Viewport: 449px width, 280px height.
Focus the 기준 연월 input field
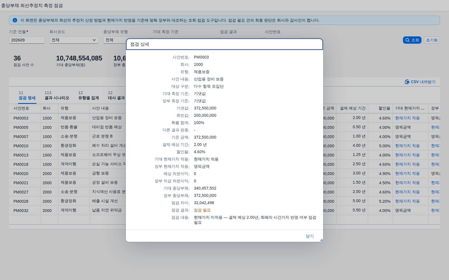click(27, 40)
